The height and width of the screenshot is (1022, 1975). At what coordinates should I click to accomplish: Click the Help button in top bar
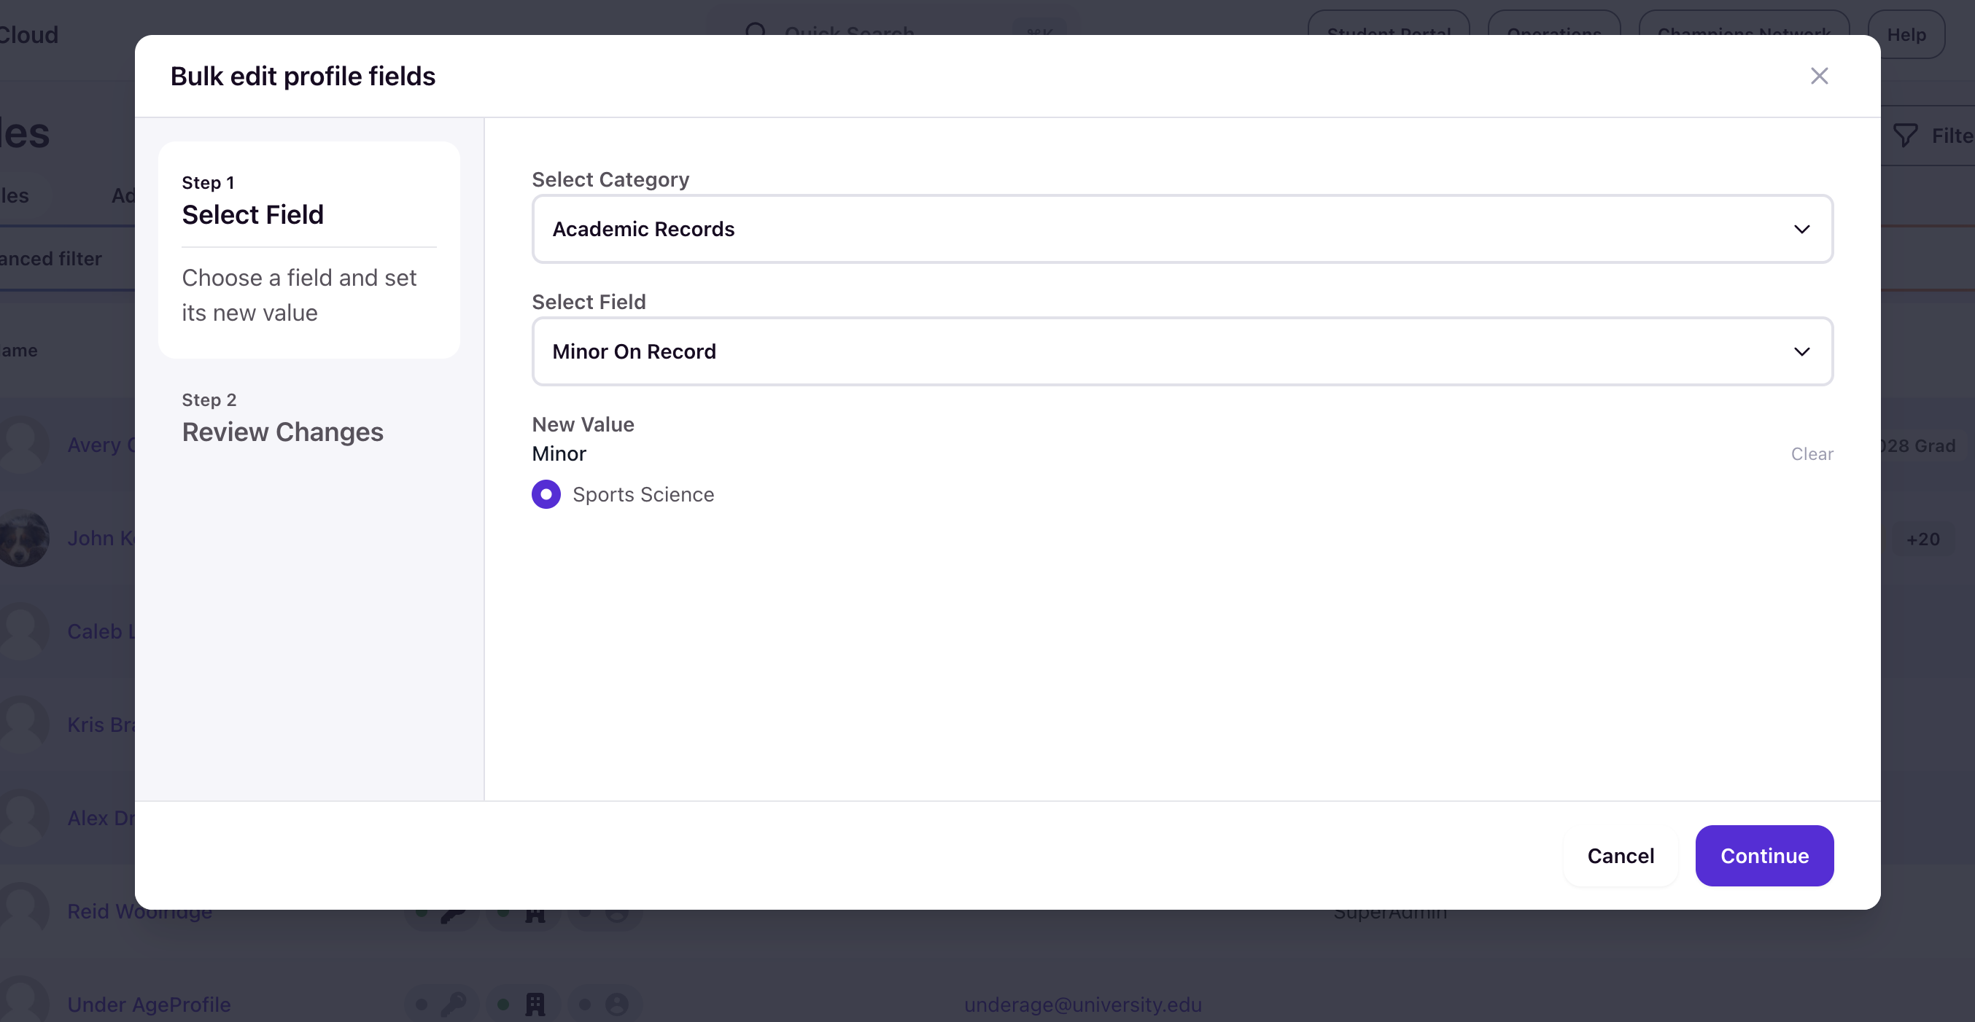tap(1906, 34)
